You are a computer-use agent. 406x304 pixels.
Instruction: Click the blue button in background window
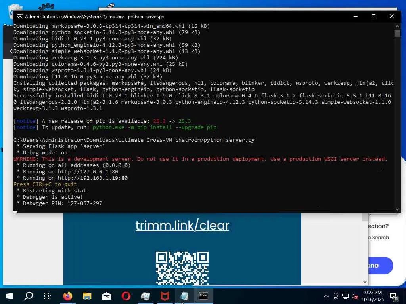381,266
